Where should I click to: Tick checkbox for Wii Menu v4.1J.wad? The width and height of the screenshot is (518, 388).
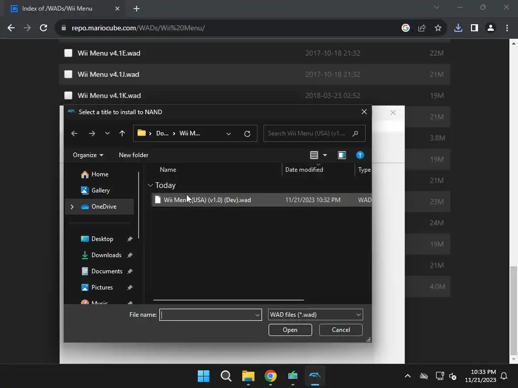(68, 74)
